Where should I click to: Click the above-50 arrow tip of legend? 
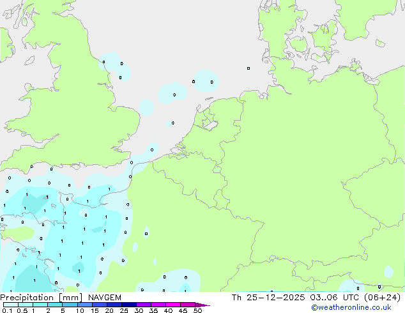[202, 305]
